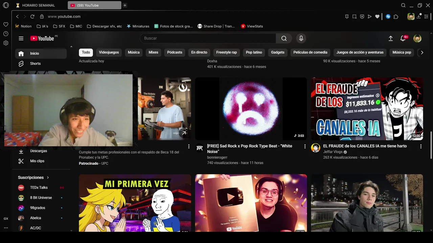
Task: Open Opera sidebar history clock icon
Action: (6, 34)
